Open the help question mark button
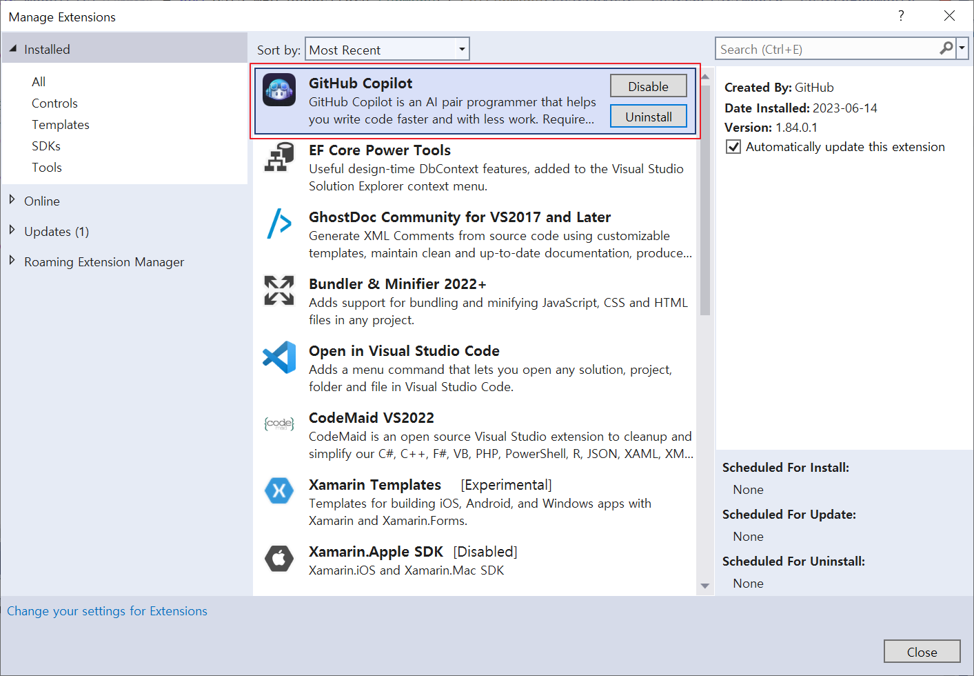This screenshot has height=676, width=974. click(901, 16)
